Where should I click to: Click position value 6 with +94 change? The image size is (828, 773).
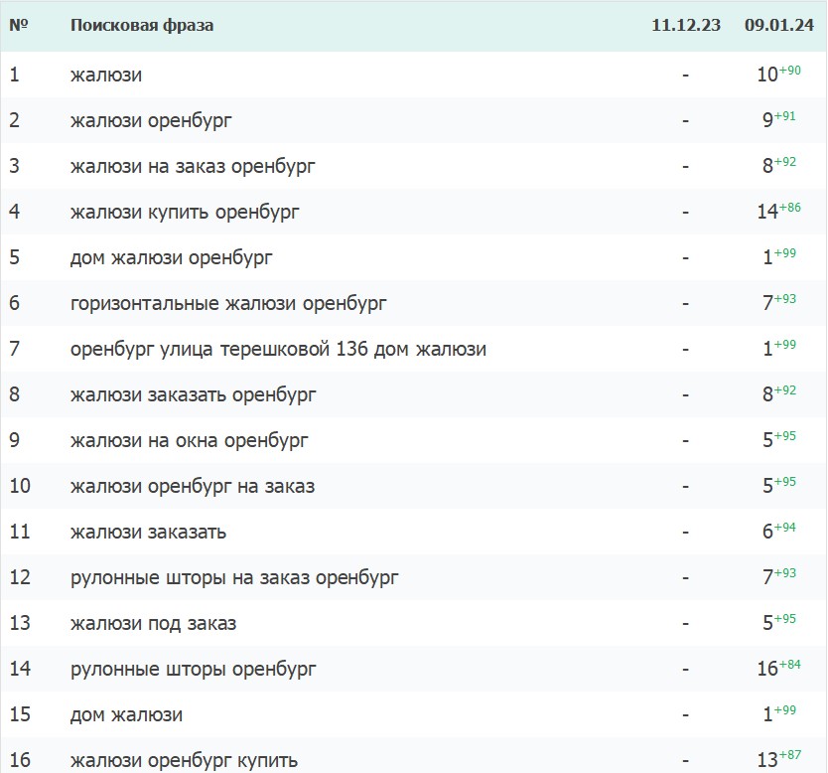767,532
